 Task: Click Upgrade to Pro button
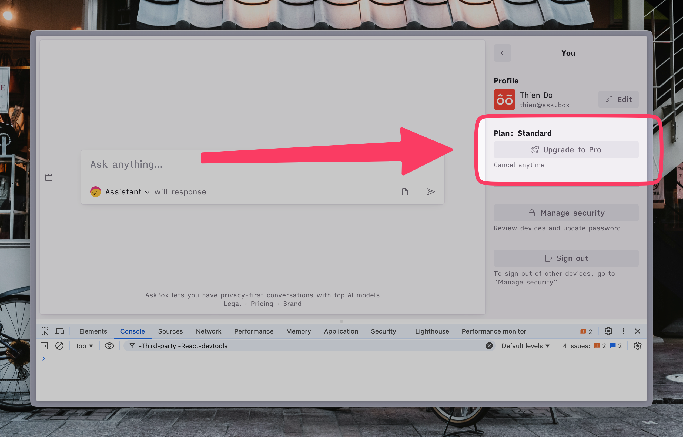pyautogui.click(x=566, y=150)
